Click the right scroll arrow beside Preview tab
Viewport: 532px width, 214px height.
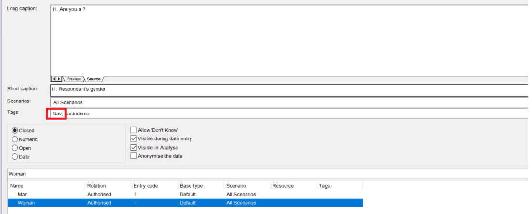click(59, 79)
